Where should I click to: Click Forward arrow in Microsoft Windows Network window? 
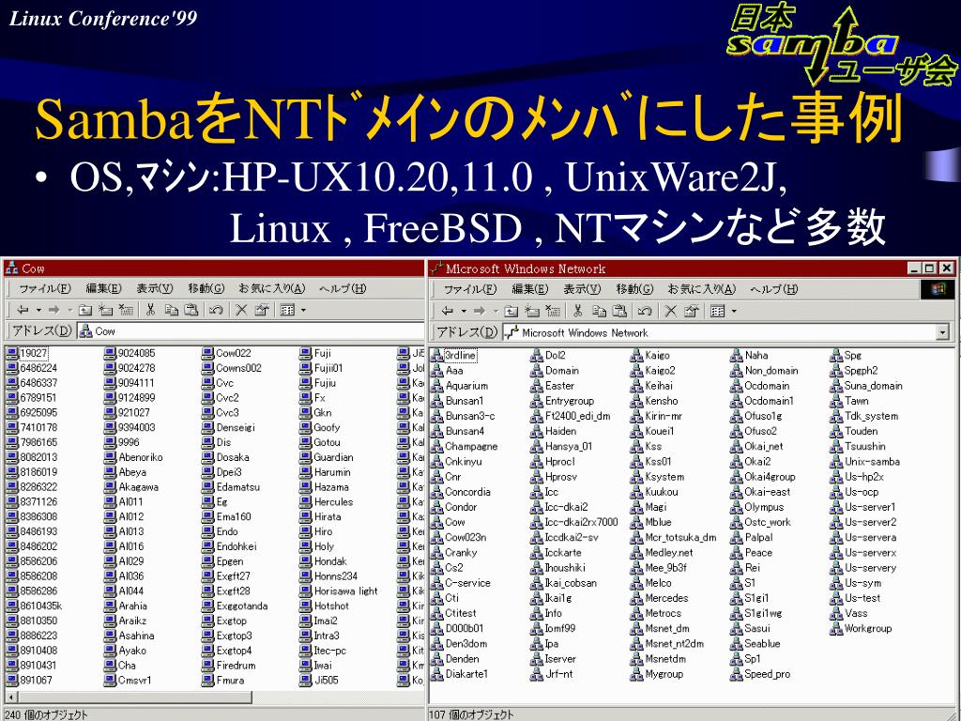click(x=480, y=311)
